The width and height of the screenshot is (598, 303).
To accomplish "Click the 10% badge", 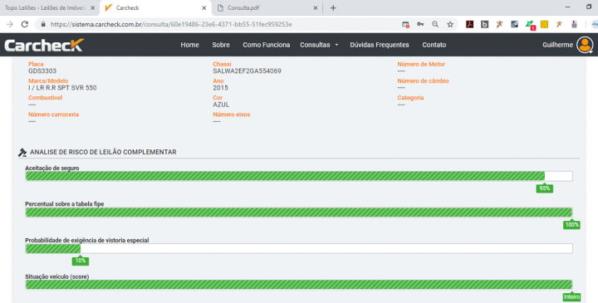I will [81, 261].
